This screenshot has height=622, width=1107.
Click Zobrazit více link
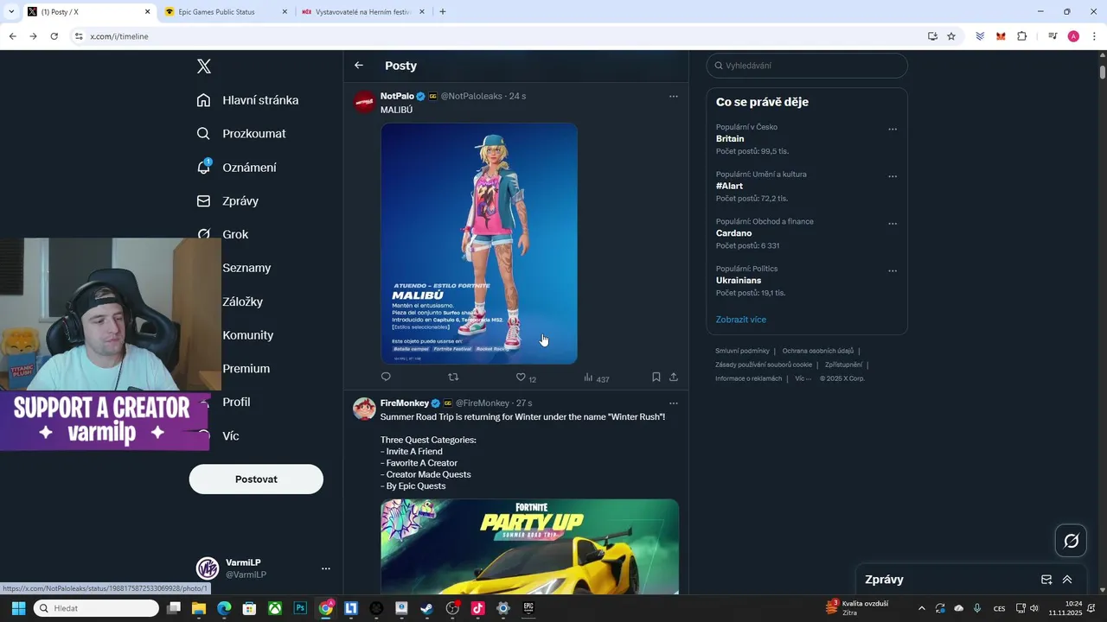tap(741, 320)
